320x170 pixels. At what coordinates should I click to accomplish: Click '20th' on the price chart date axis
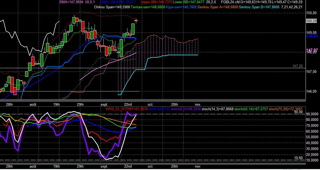click(x=174, y=105)
